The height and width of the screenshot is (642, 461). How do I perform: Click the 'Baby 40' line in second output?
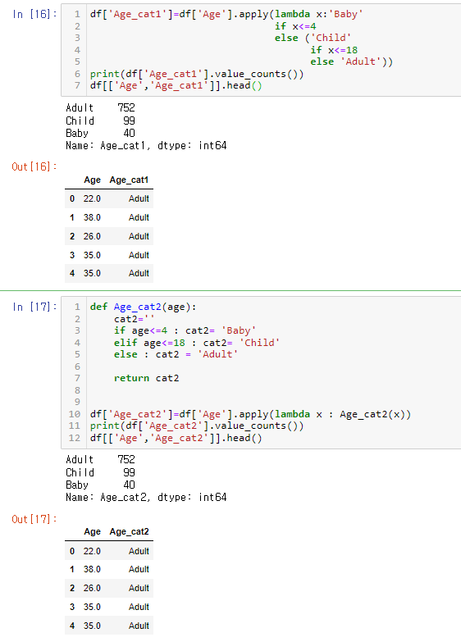(100, 485)
